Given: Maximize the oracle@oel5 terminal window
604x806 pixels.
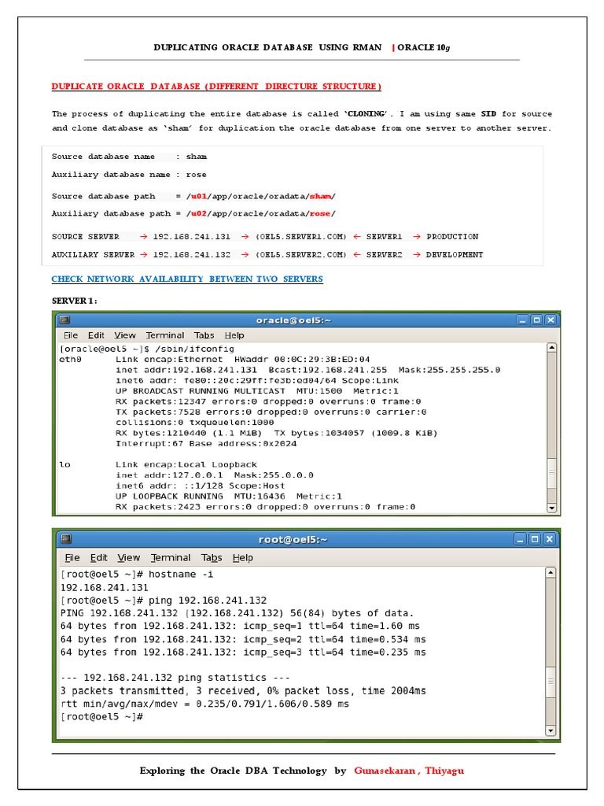Looking at the screenshot, I should click(536, 320).
